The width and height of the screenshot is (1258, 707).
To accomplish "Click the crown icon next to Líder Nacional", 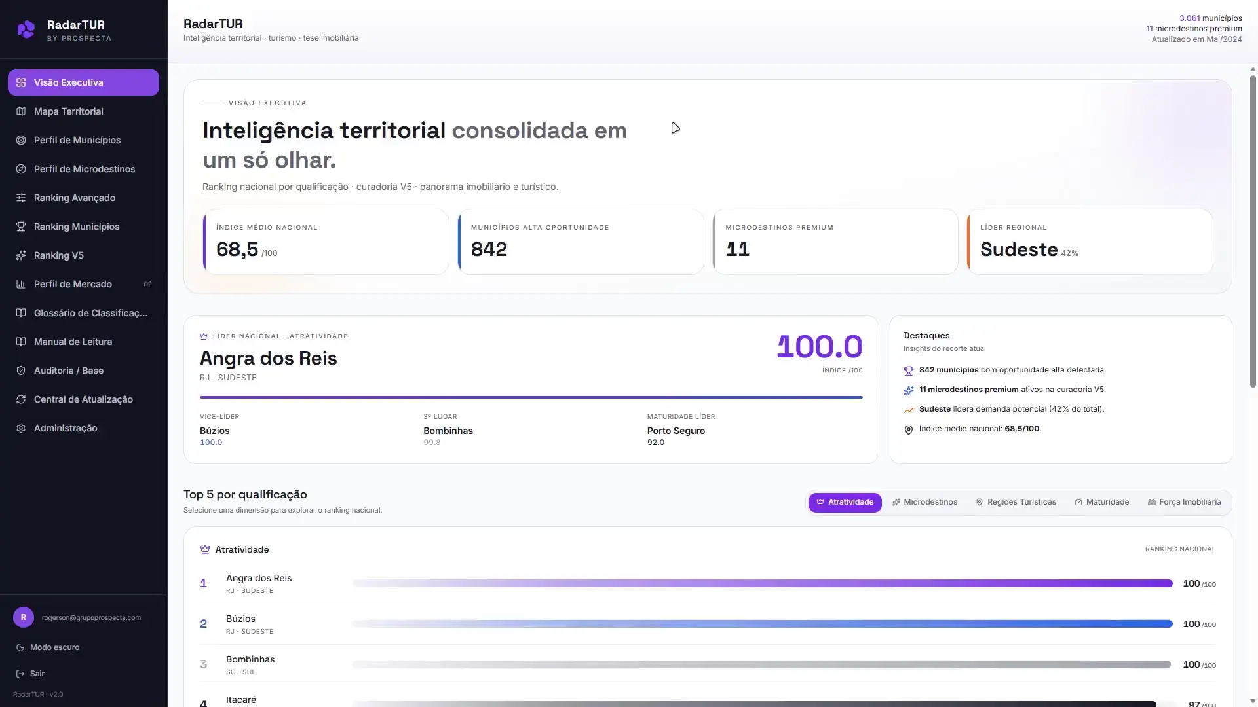I will pyautogui.click(x=204, y=336).
